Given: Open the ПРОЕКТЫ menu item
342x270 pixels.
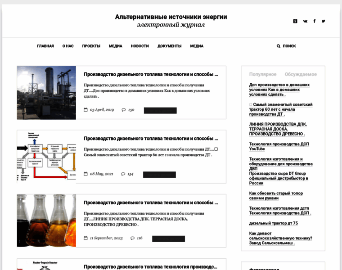Looking at the screenshot, I should (x=91, y=46).
